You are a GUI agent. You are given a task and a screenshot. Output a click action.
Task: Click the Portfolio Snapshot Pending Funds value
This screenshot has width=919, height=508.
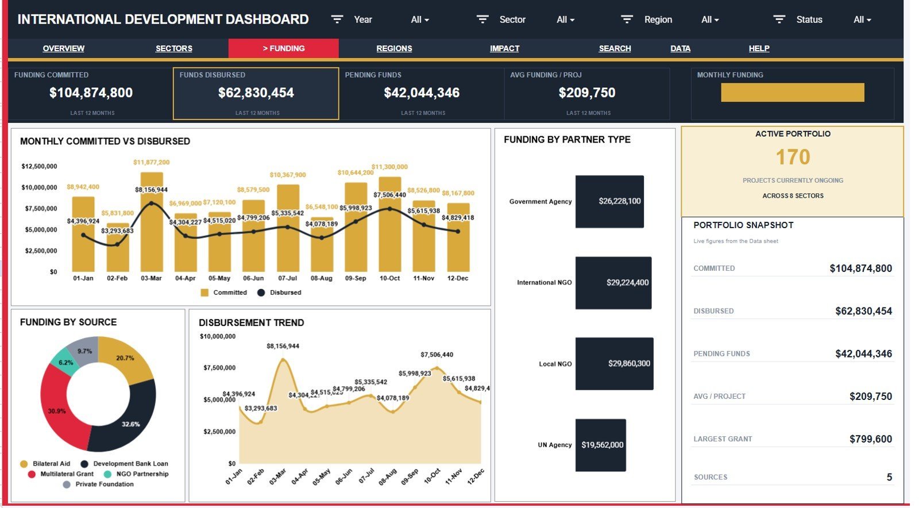coord(863,353)
